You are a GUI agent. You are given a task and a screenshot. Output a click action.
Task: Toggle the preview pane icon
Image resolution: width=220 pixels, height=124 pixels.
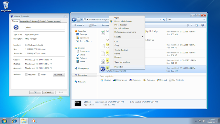click(197, 25)
